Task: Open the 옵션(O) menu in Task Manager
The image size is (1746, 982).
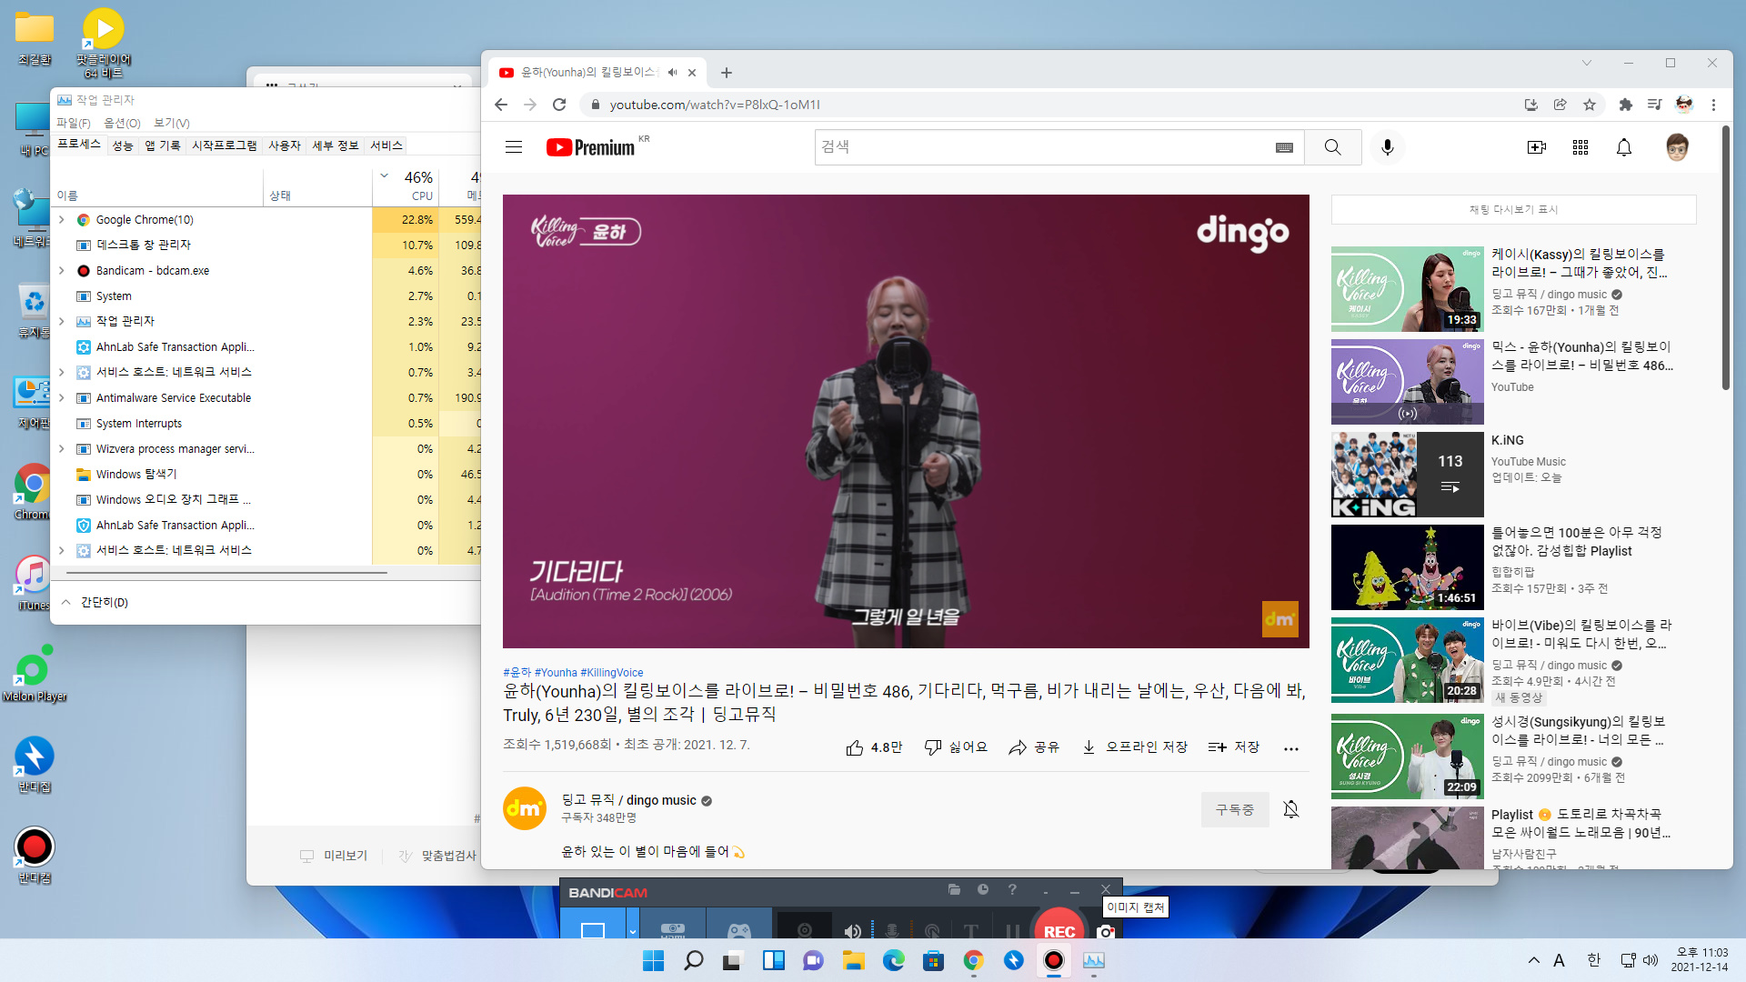Action: (122, 123)
